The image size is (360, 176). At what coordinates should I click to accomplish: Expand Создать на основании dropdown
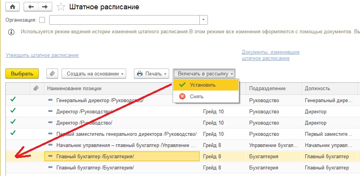tap(94, 73)
